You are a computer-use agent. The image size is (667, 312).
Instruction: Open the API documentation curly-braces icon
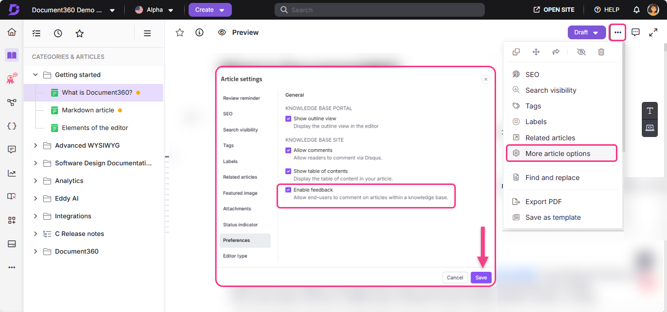[11, 126]
